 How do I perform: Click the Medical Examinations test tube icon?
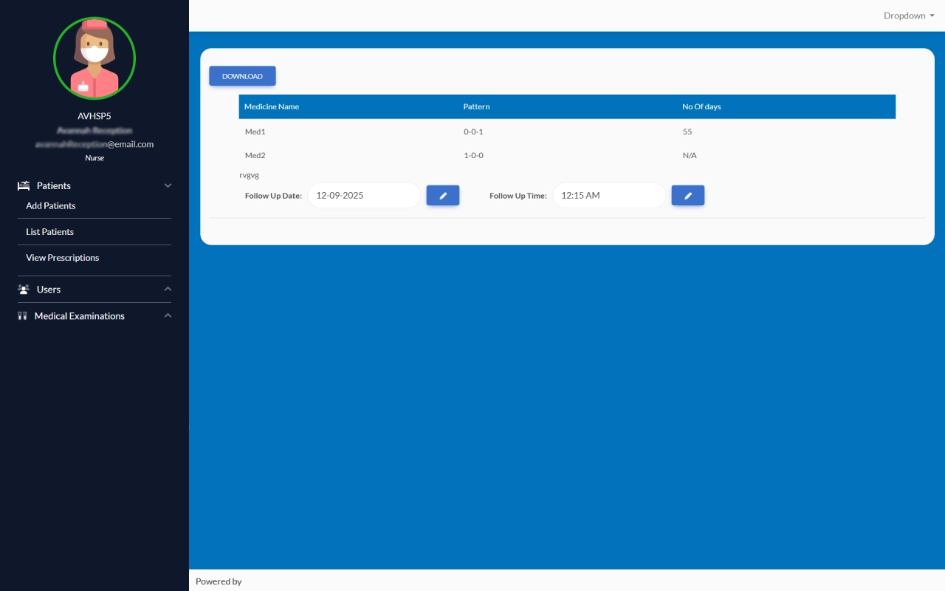coord(22,316)
